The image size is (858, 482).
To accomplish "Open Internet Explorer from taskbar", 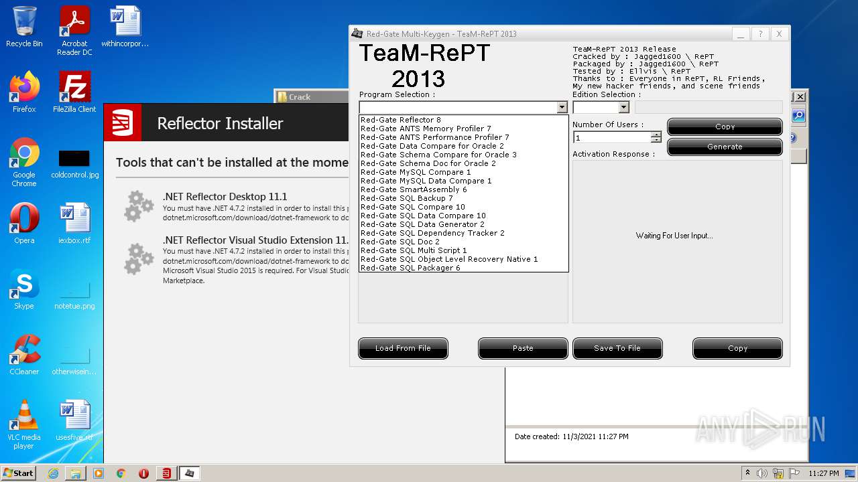I will 53,473.
